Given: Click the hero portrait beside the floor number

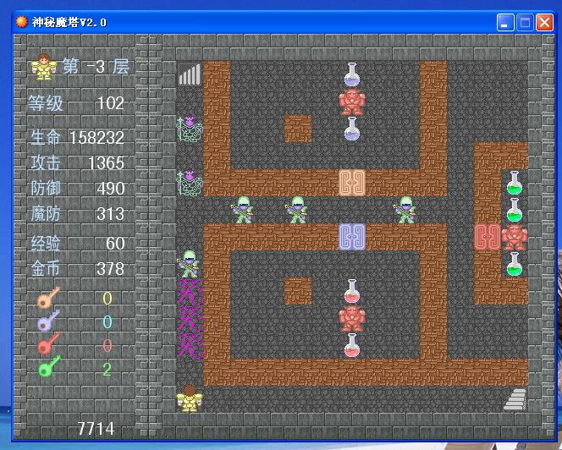Looking at the screenshot, I should [x=44, y=66].
